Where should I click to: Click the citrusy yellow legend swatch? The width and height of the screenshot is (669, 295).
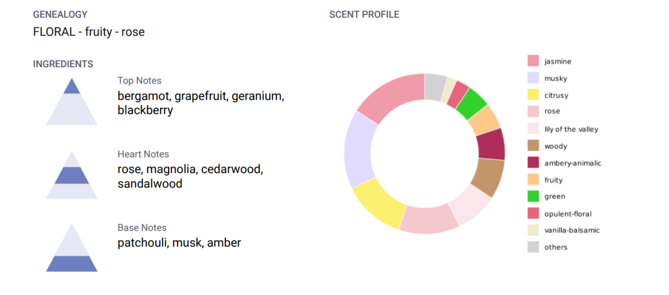[533, 95]
